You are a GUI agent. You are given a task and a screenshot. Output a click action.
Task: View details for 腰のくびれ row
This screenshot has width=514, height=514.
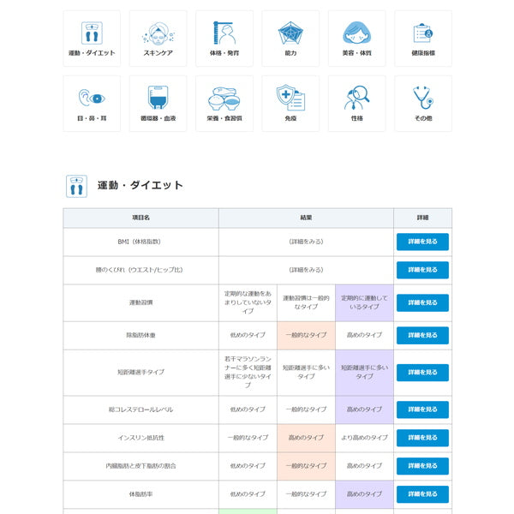(x=422, y=270)
